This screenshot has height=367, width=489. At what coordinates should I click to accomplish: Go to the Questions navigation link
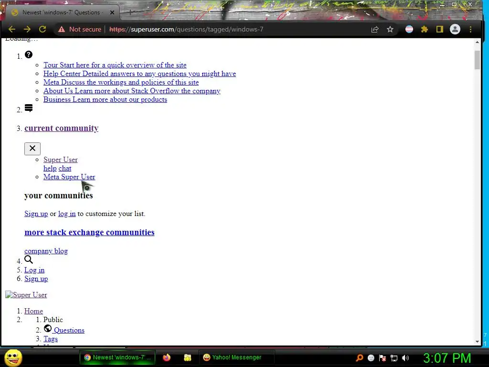pos(69,330)
